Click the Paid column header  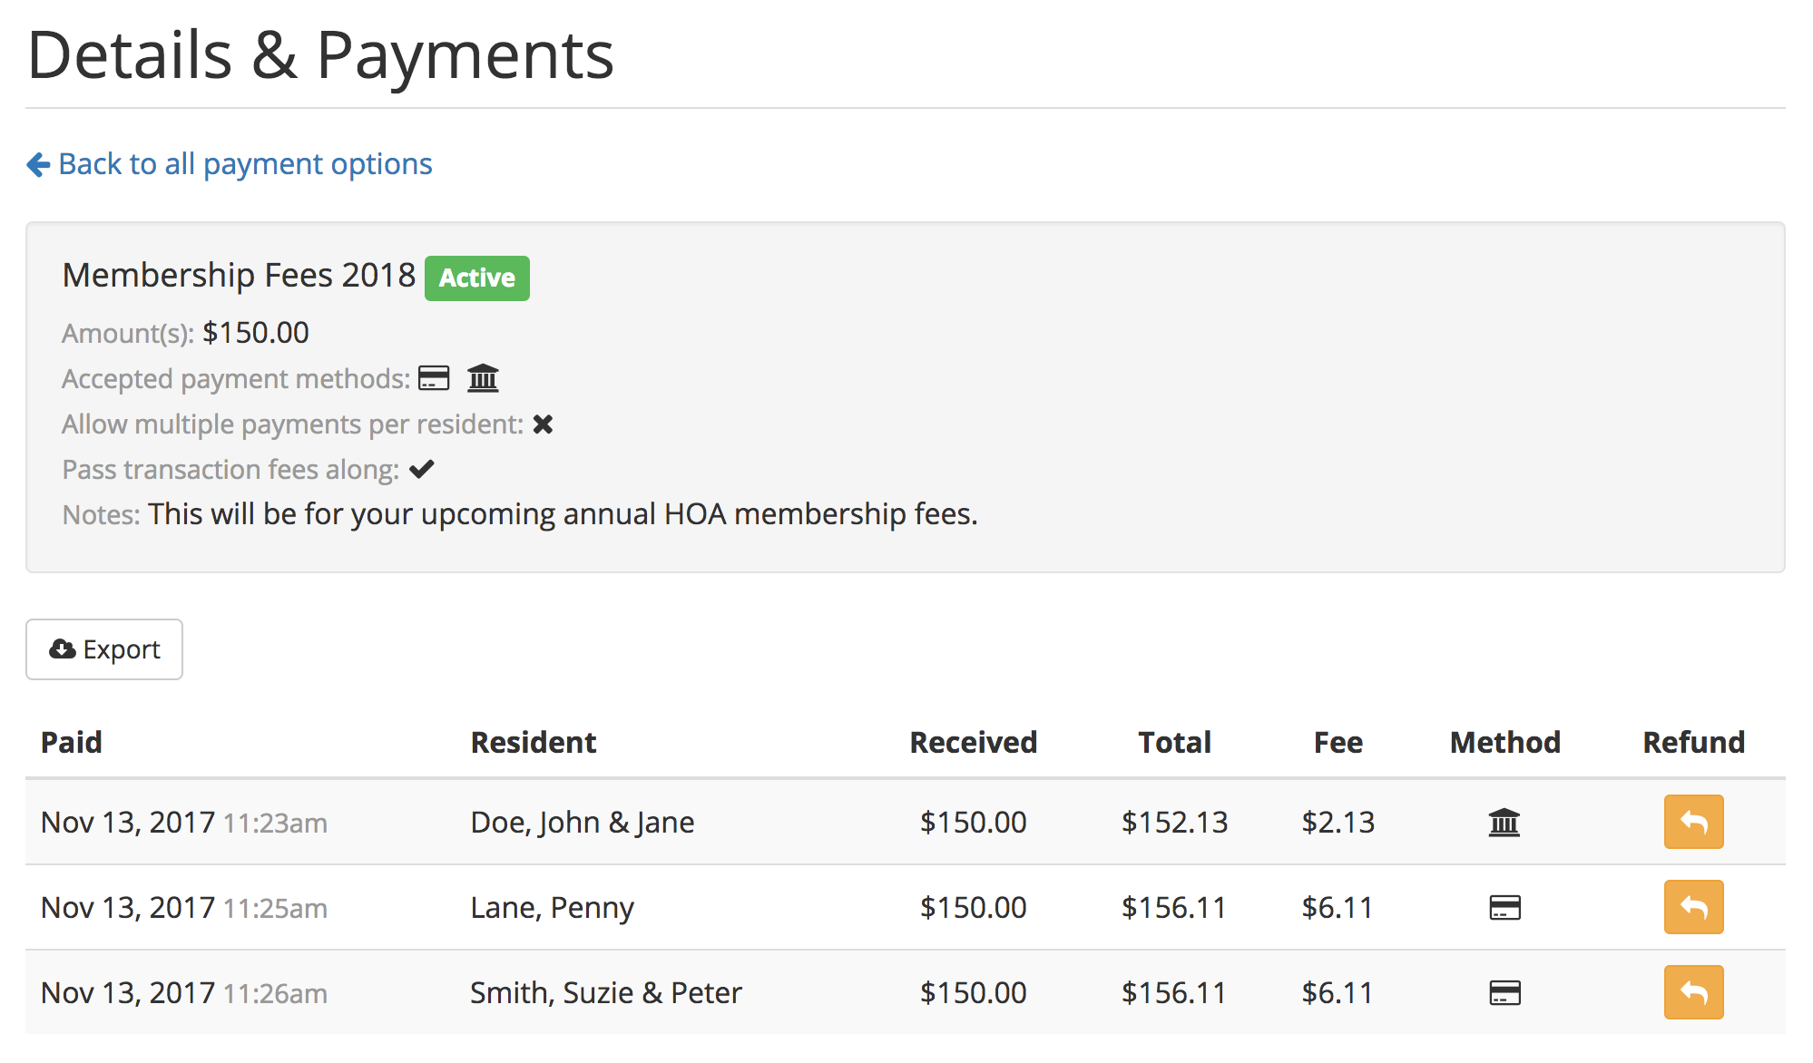72,742
